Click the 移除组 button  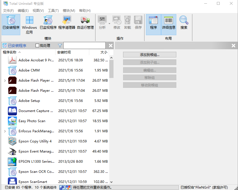click(150, 77)
